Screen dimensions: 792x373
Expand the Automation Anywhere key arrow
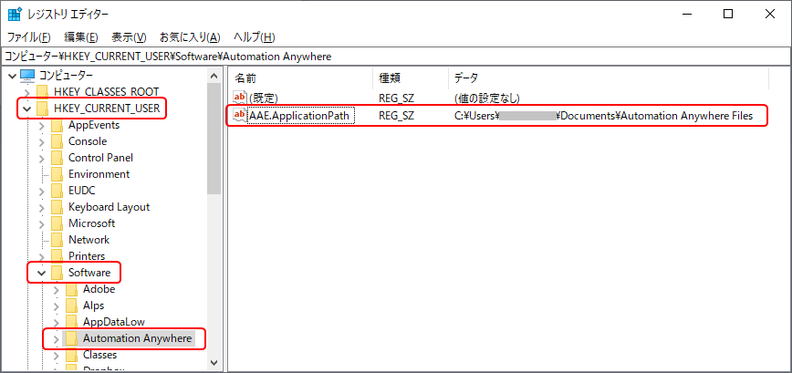coord(56,338)
